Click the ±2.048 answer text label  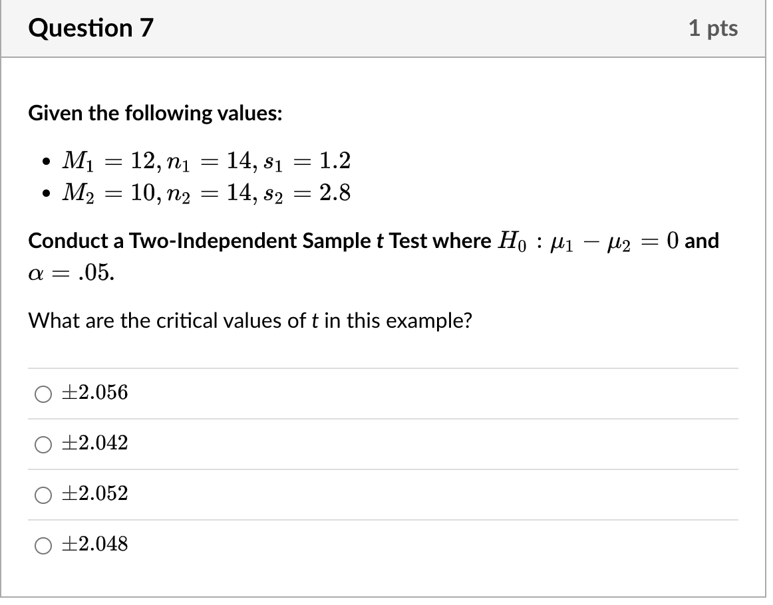tap(93, 544)
